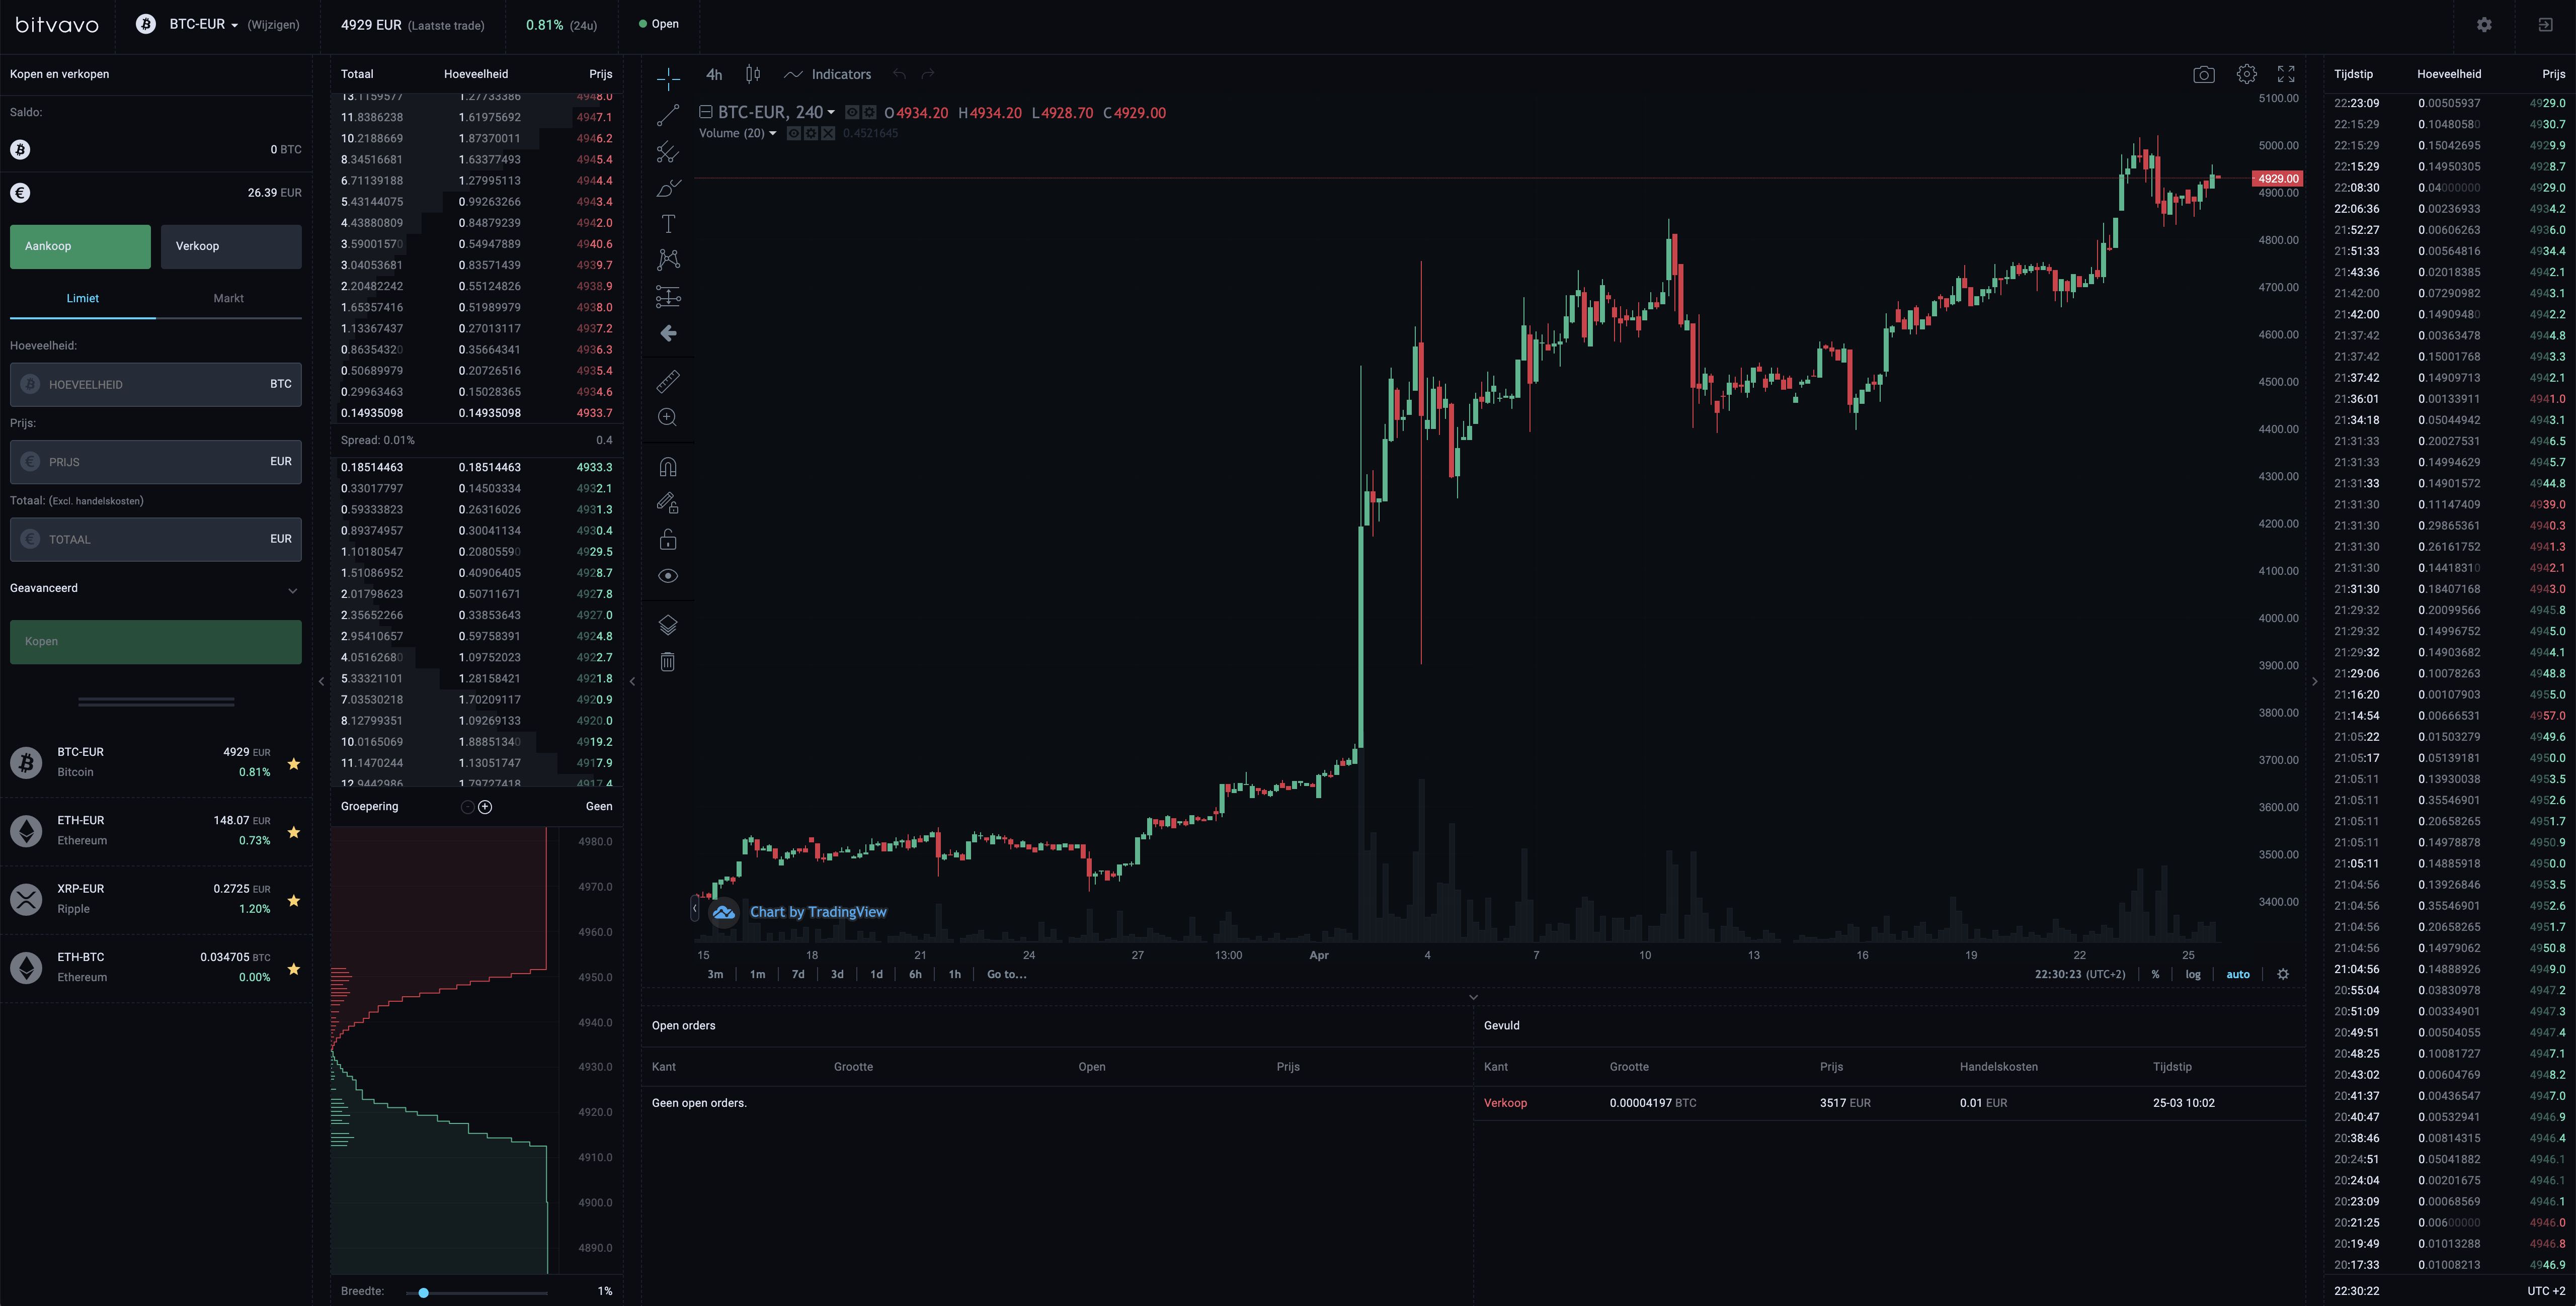This screenshot has width=2576, height=1306.
Task: Set chart range to 3m
Action: (715, 974)
